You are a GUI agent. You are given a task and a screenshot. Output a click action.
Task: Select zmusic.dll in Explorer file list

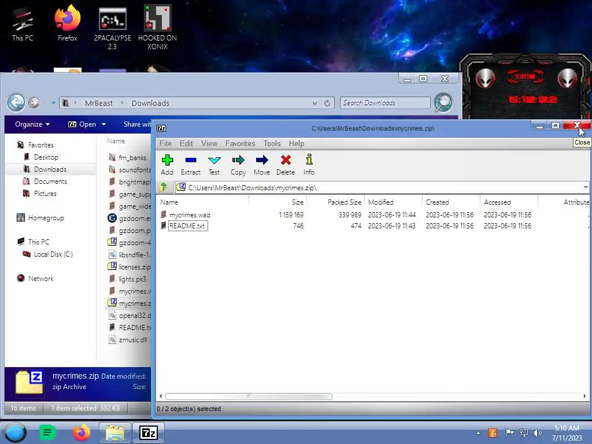click(133, 339)
